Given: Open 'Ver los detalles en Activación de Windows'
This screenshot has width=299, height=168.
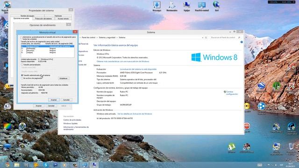Looking at the screenshot, I should [x=135, y=114].
